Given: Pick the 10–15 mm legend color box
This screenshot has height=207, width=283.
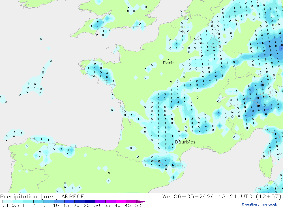Looking at the screenshot, I should click(59, 201).
